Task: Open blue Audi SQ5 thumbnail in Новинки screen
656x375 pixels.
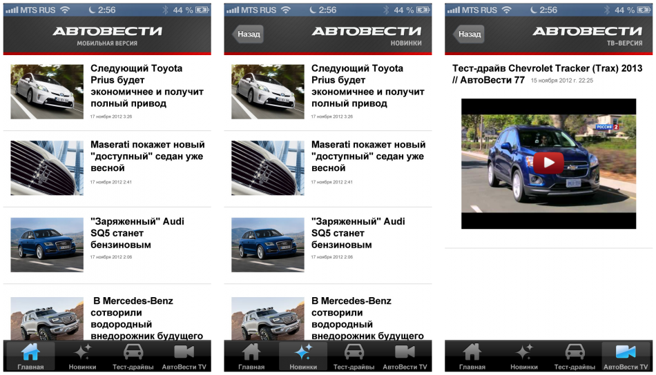Action: click(x=268, y=245)
